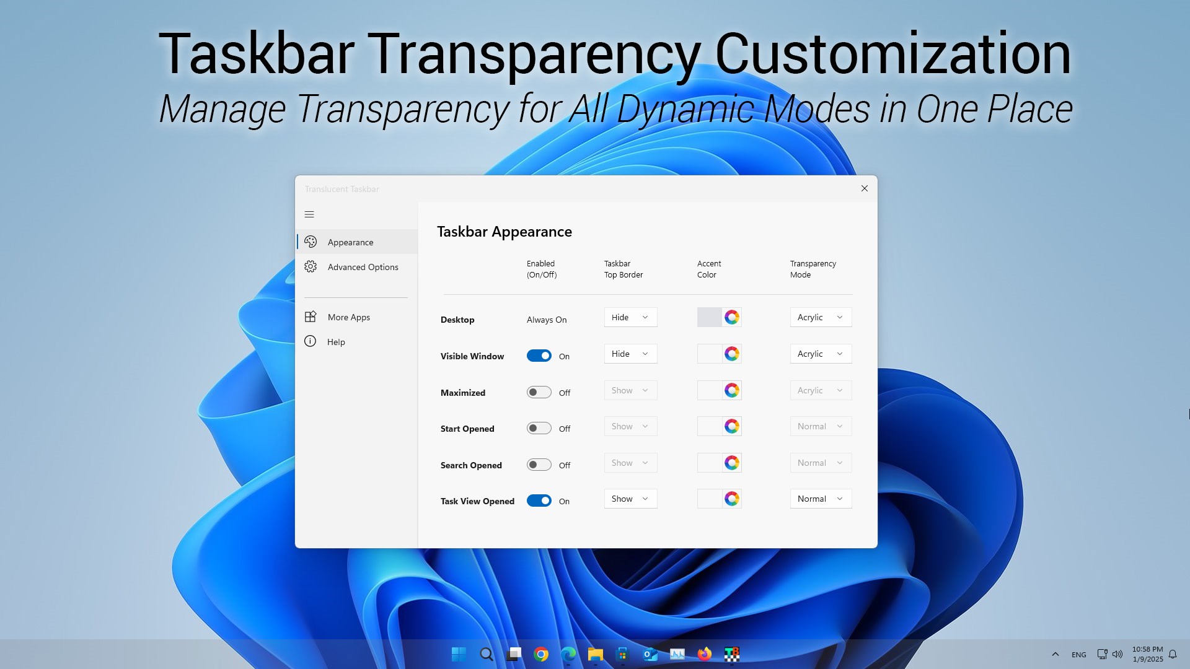Open the More Apps link
The width and height of the screenshot is (1190, 669).
click(348, 317)
